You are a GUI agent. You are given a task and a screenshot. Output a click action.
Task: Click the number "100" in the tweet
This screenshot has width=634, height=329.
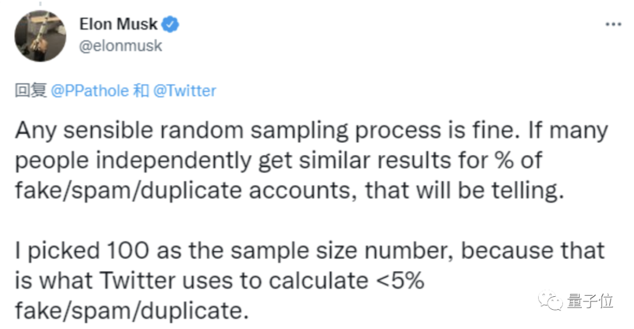click(x=128, y=250)
